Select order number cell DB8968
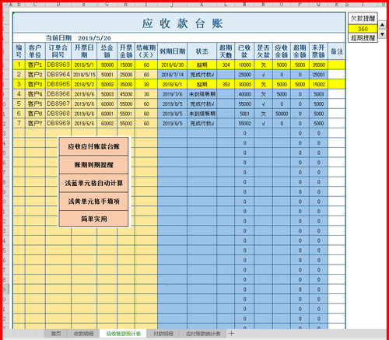The height and width of the screenshot is (340, 389). [x=58, y=114]
